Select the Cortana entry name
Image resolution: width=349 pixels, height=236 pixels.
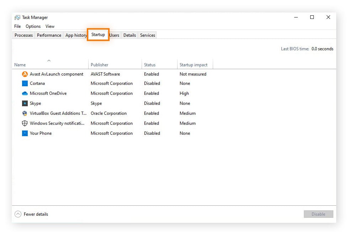tap(37, 83)
